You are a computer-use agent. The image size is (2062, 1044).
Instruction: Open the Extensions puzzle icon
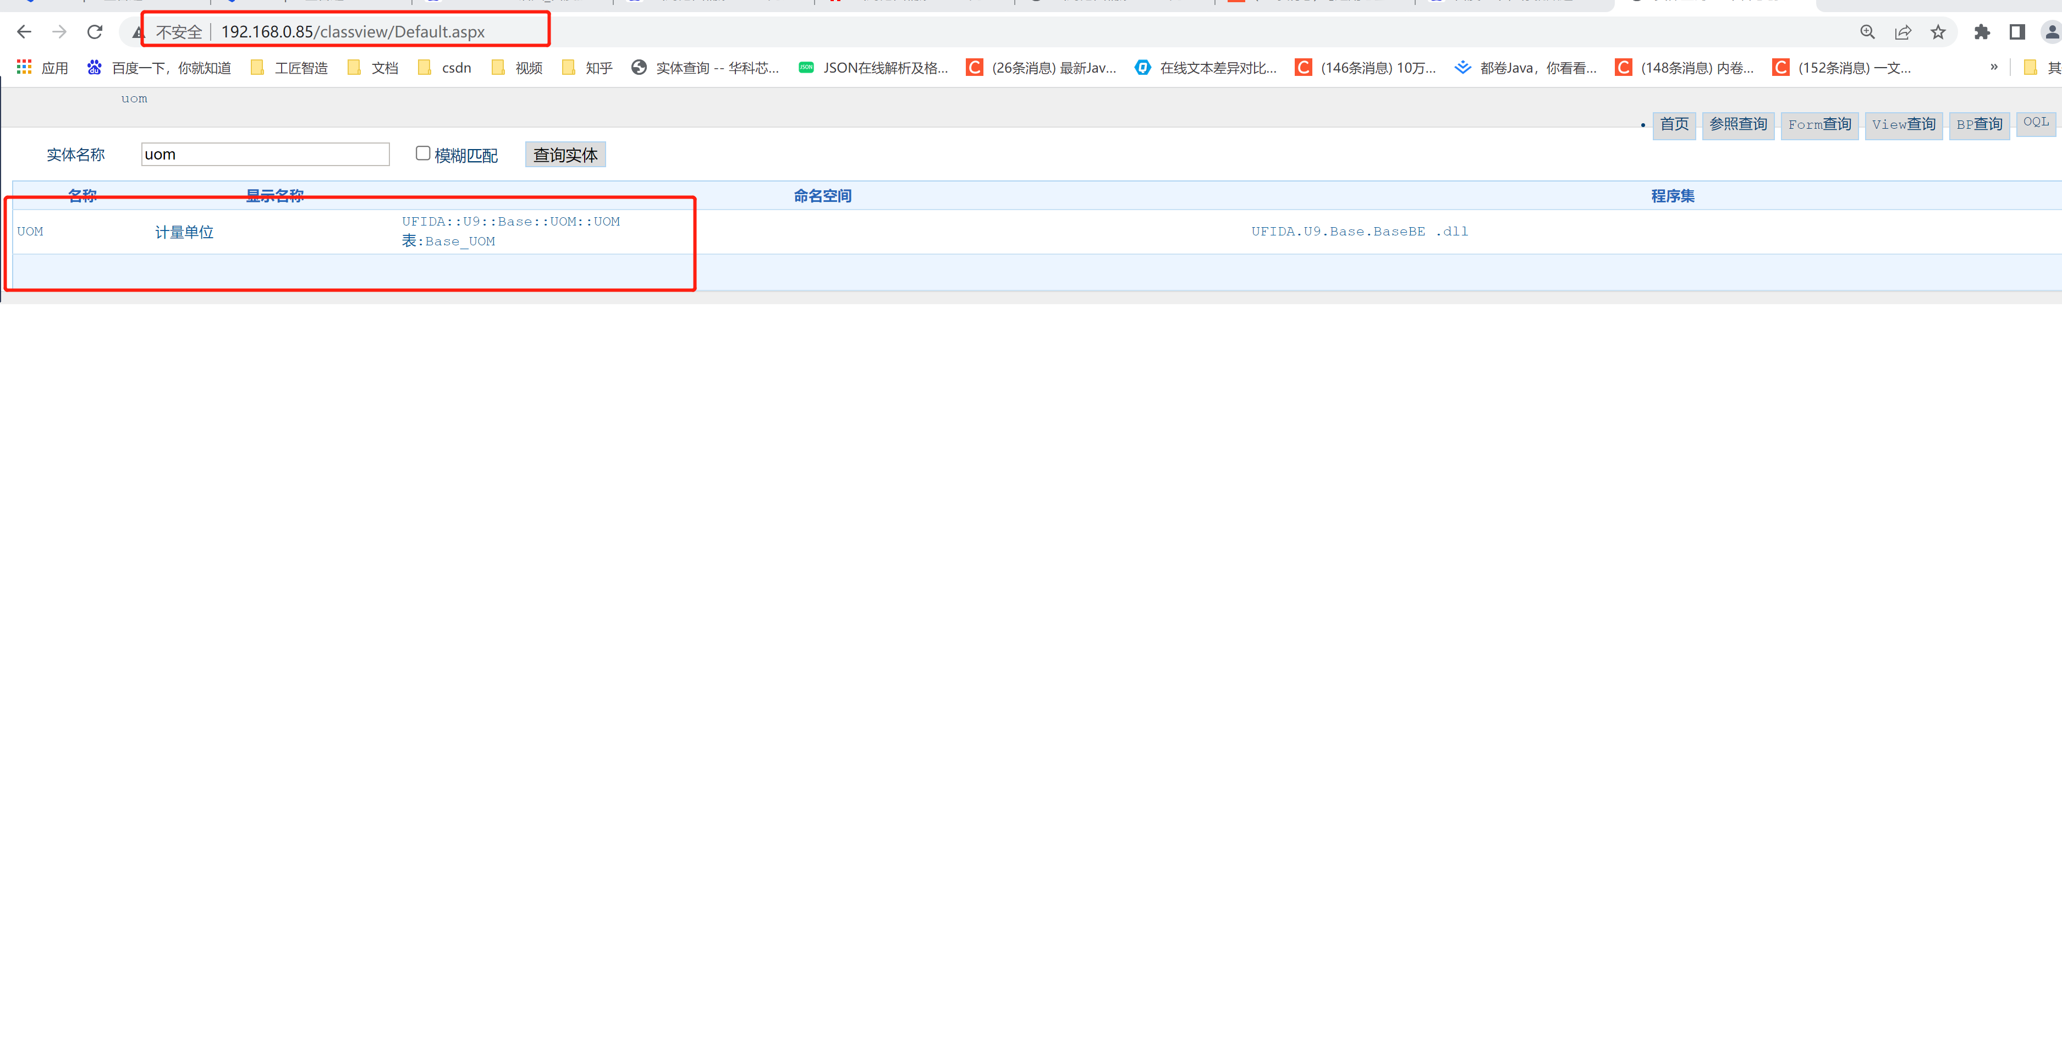[x=1982, y=32]
